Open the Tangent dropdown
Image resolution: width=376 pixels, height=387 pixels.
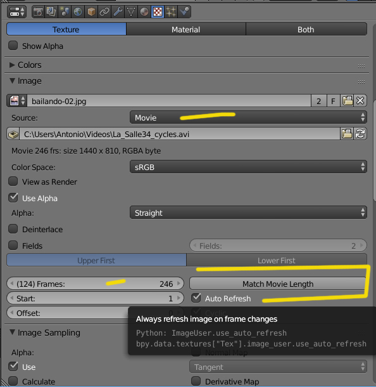[x=278, y=367]
